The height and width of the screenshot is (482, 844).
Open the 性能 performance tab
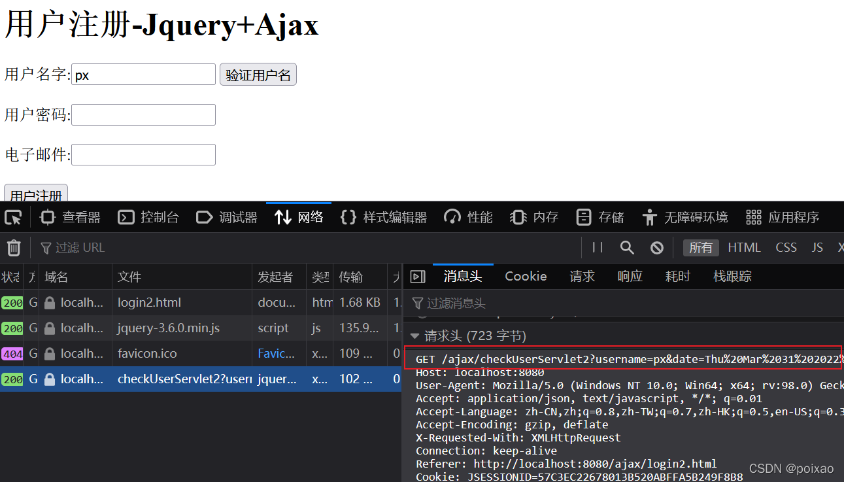468,217
